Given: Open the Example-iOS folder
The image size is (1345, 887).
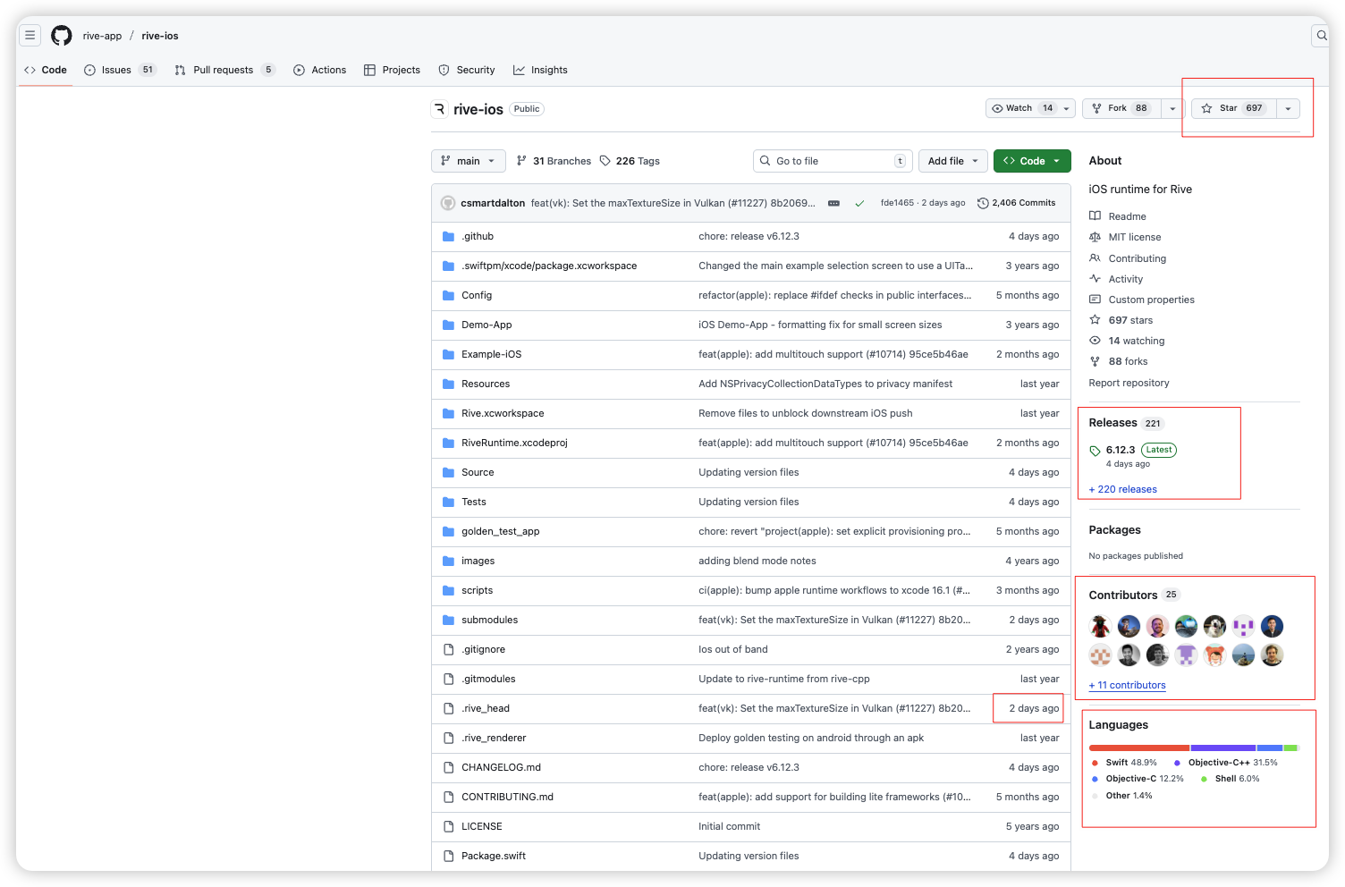Looking at the screenshot, I should click(x=492, y=354).
